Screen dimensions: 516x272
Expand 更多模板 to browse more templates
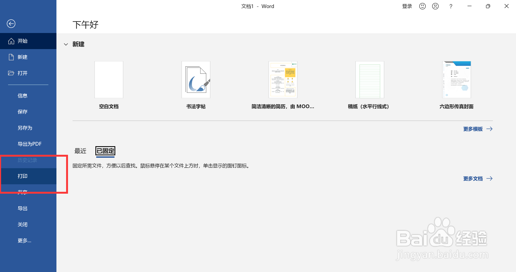(x=473, y=129)
